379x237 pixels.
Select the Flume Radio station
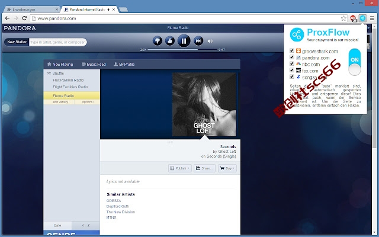click(72, 96)
